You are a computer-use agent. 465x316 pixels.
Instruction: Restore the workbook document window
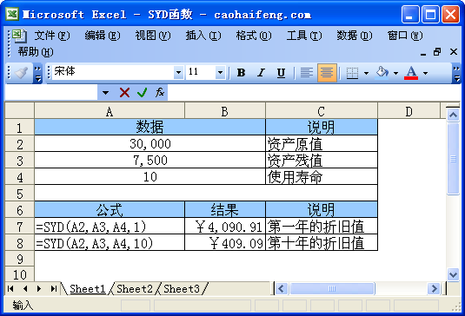click(437, 52)
